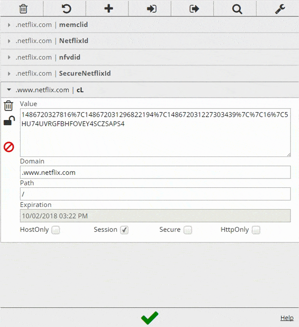Click the Session label text
Viewport: 299px width, 327px height.
click(x=106, y=230)
